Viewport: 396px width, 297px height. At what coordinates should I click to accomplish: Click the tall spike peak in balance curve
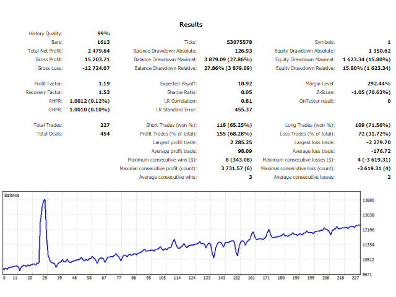44,200
